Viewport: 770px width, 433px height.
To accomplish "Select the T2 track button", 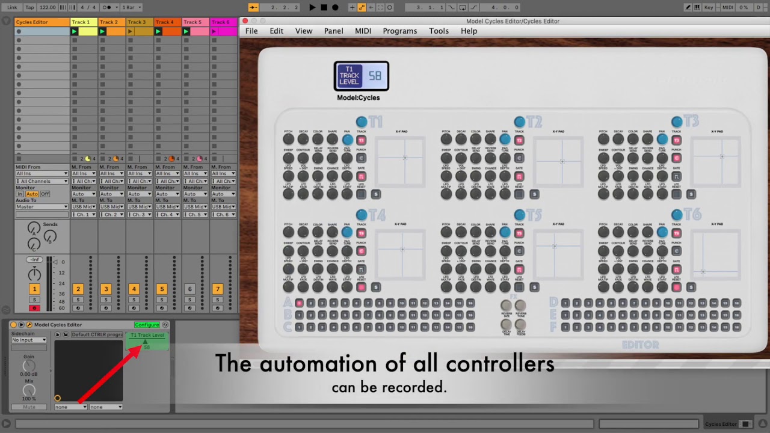I will [x=519, y=122].
